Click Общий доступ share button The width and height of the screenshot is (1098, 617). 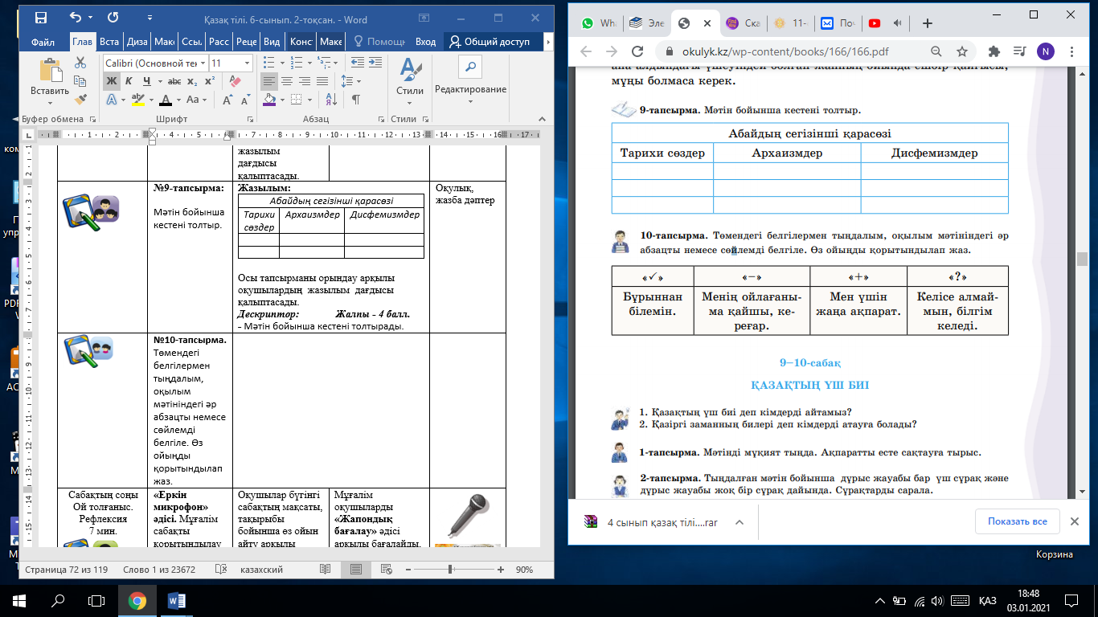tap(490, 42)
